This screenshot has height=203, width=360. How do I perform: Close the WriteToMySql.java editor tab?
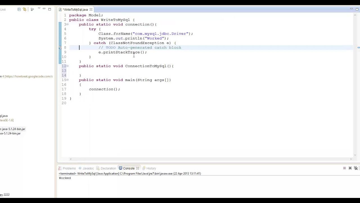click(x=91, y=10)
